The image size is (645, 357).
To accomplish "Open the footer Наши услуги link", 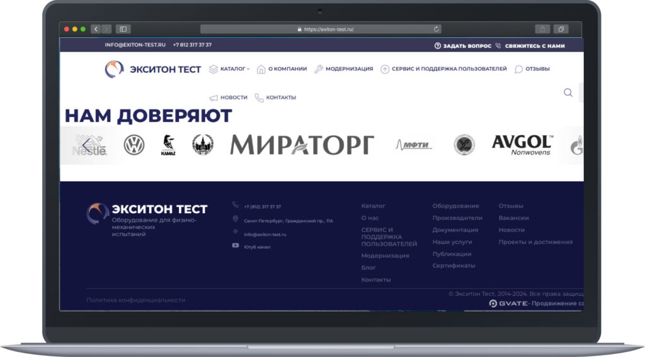I will (x=452, y=242).
